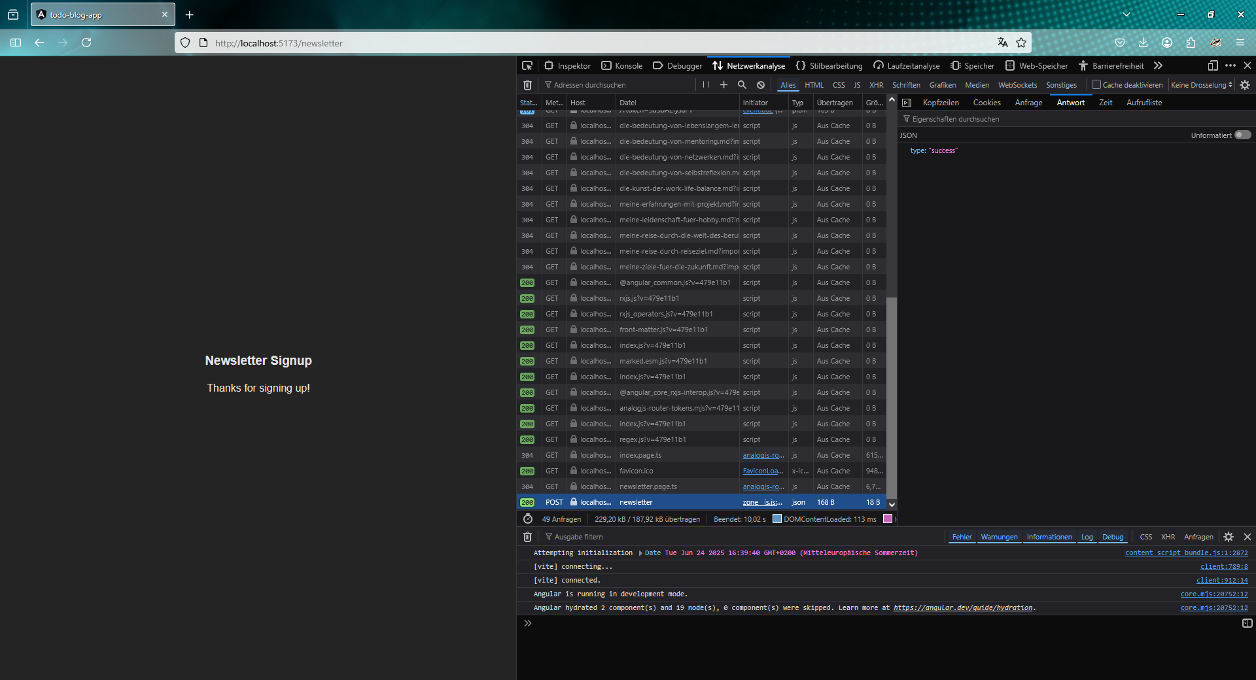Open the Inspektor panel
Viewport: 1256px width, 680px height.
pos(567,65)
